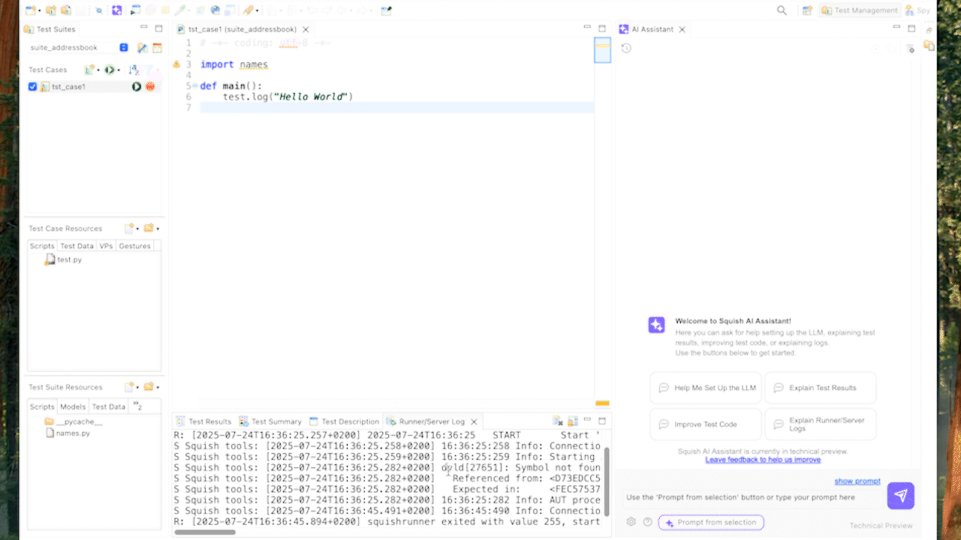Run tst_case1 using its play icon
This screenshot has width=961, height=540.
point(137,86)
